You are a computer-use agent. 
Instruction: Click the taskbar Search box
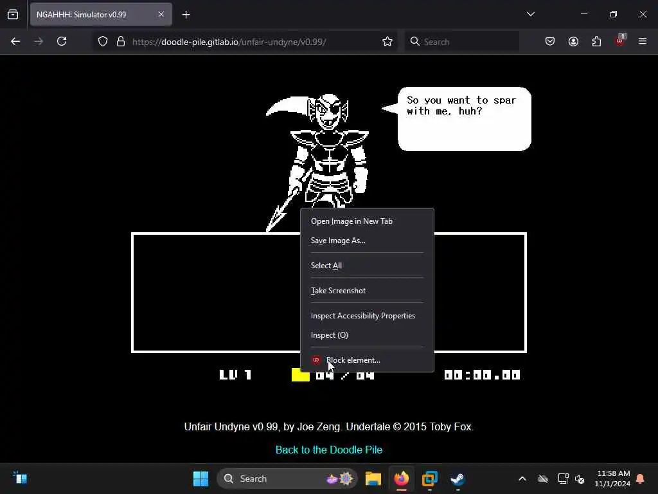[287, 479]
